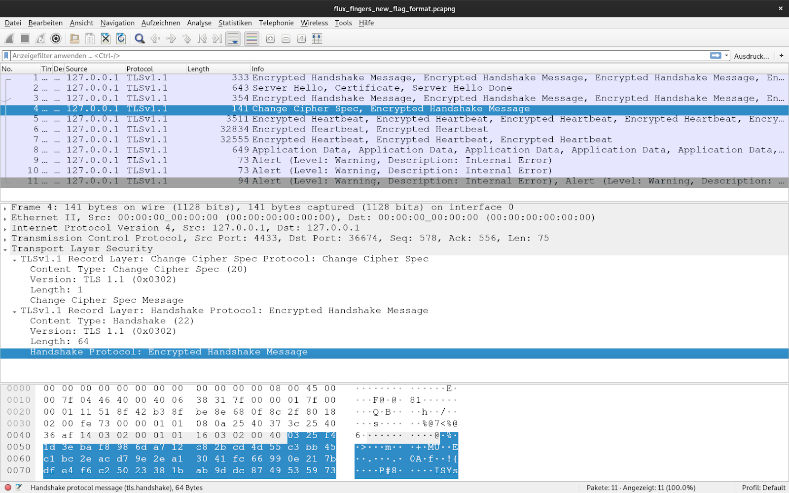Open a capture file
The image size is (789, 493).
[x=74, y=38]
